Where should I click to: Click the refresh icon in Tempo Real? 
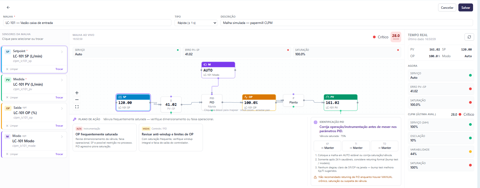click(x=469, y=37)
